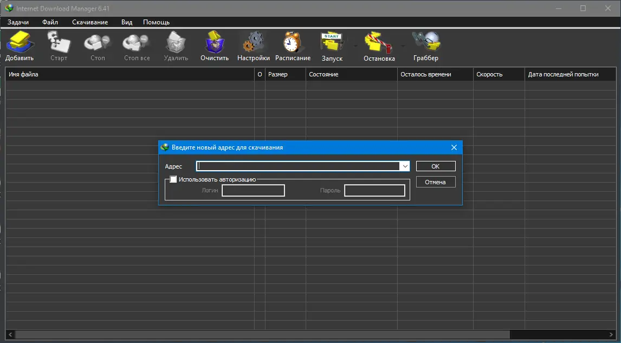Click inside the Адрес input field
Screen dimensions: 621x343
point(298,166)
